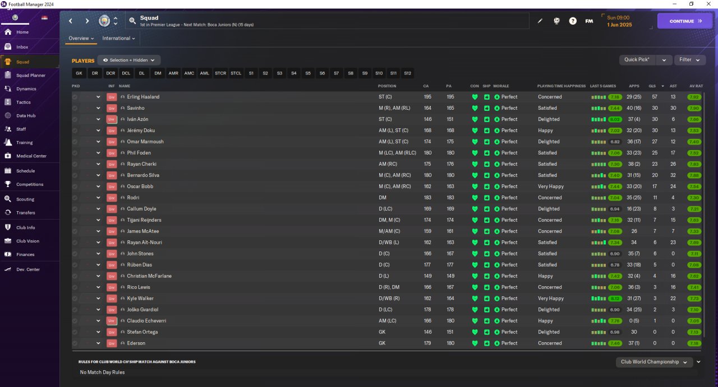Open the Filter dropdown

690,60
